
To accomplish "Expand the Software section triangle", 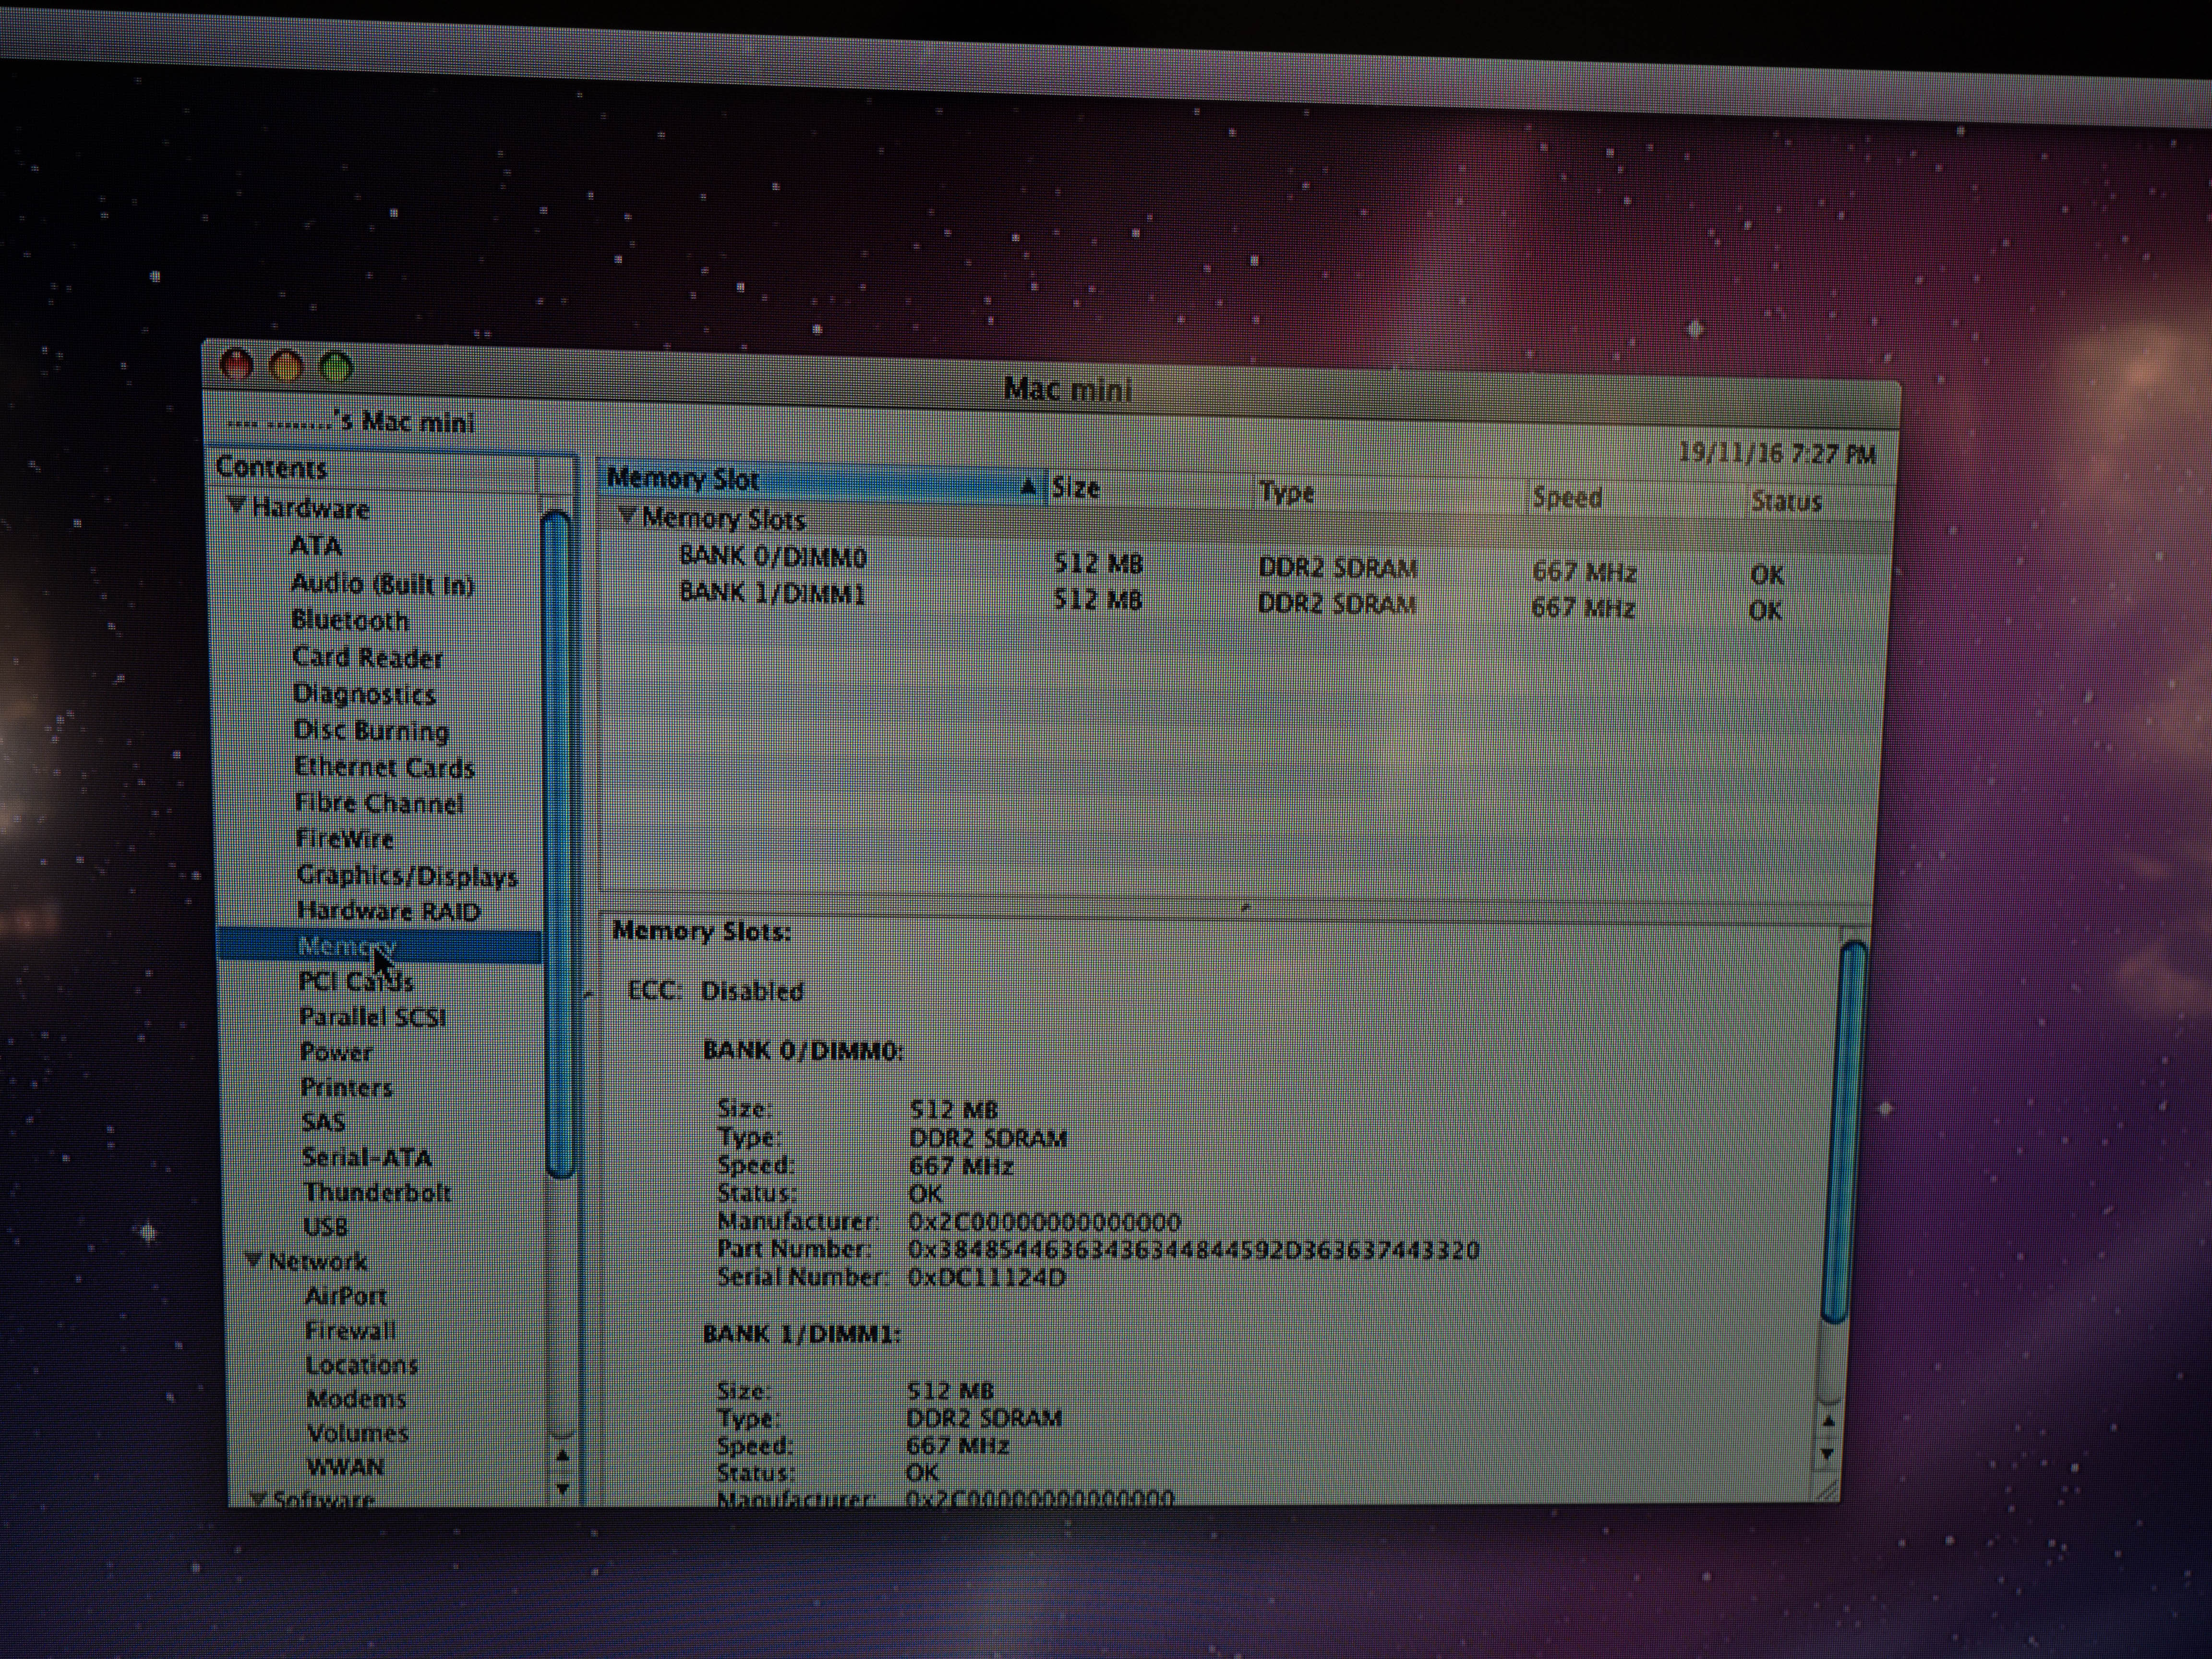I will (x=258, y=1497).
